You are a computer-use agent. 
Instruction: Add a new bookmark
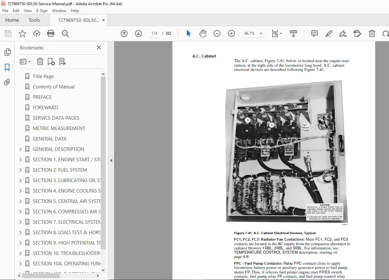click(x=51, y=61)
